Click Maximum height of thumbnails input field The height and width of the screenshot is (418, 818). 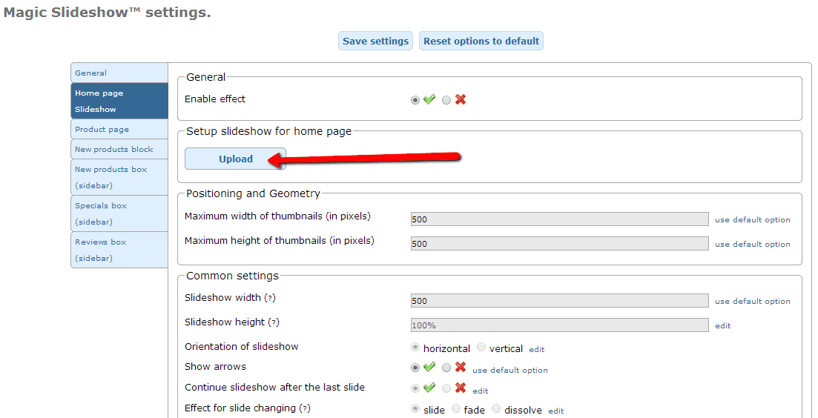coord(559,243)
